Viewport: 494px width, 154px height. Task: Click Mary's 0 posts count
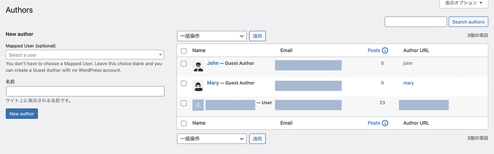(382, 83)
